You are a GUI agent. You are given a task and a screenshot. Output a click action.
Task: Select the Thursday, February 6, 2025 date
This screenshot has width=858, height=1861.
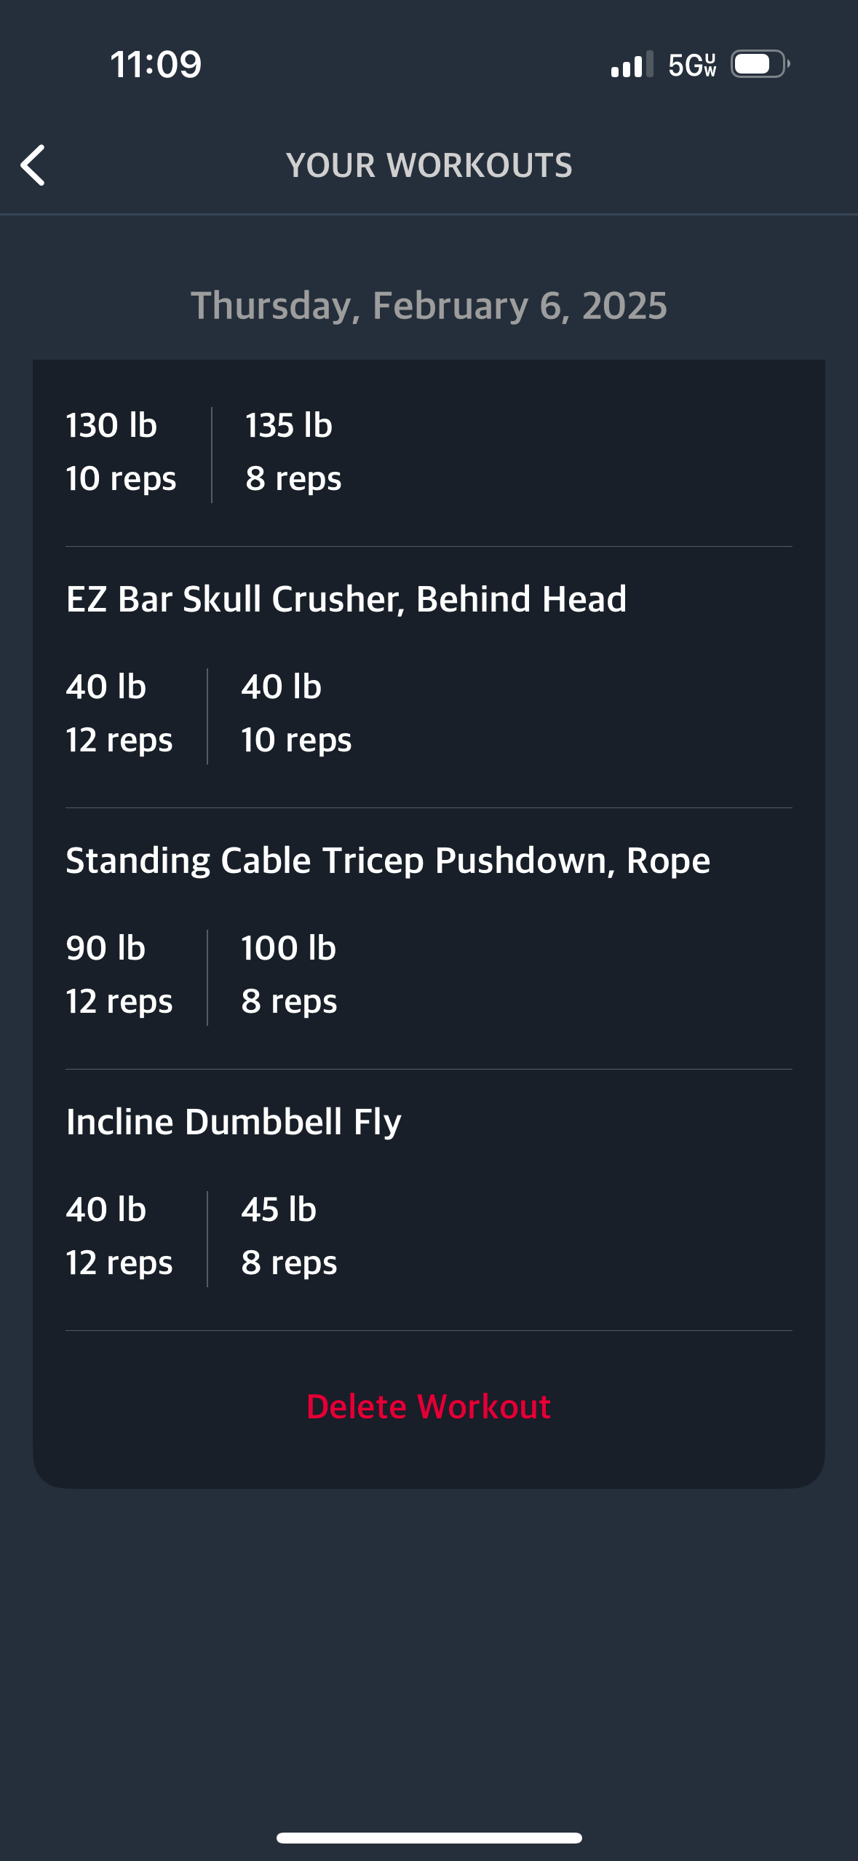click(x=429, y=305)
